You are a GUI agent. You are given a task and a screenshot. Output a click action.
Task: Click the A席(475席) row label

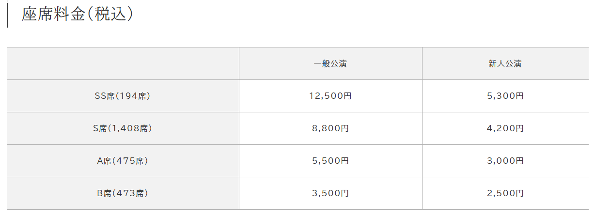[x=123, y=161]
